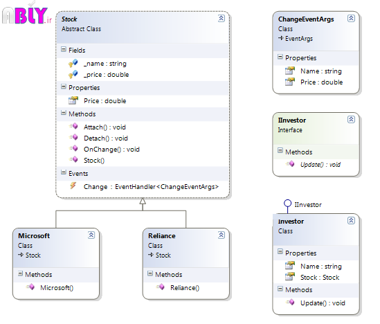Select 'Update() : void' in Investor class
Image resolution: width=380 pixels, height=324 pixels.
[x=323, y=303]
